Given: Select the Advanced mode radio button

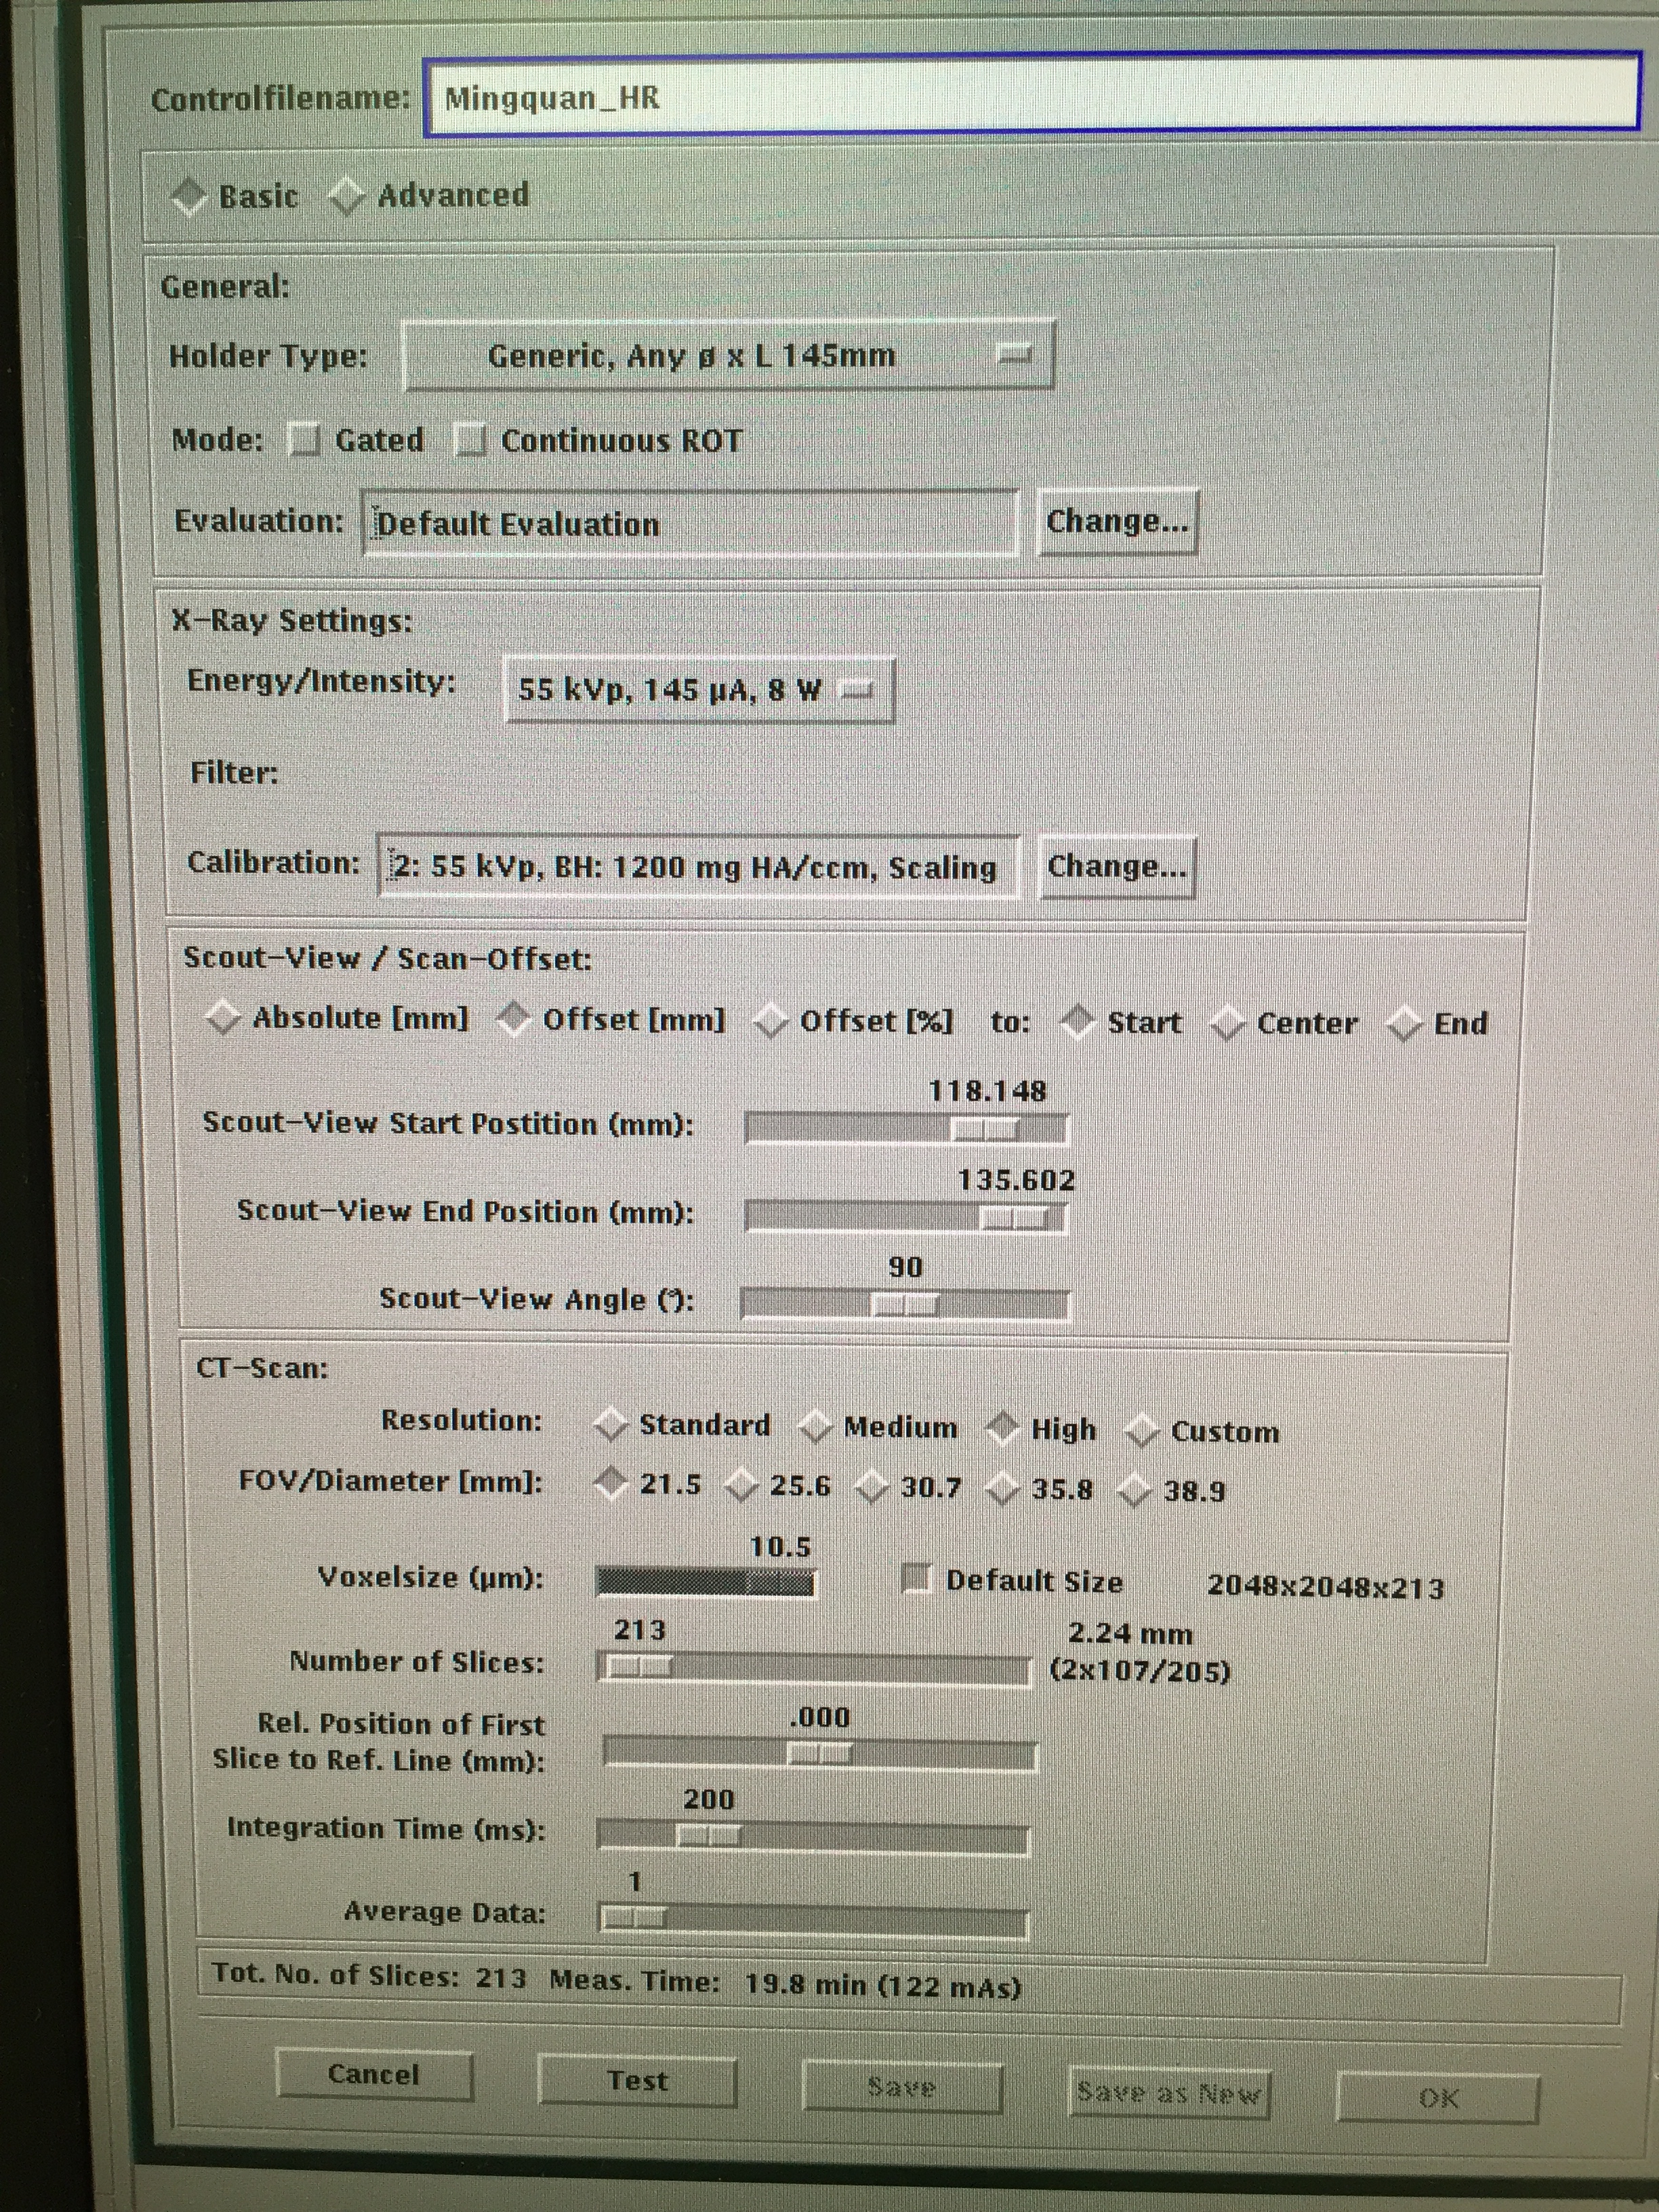Looking at the screenshot, I should [x=346, y=196].
